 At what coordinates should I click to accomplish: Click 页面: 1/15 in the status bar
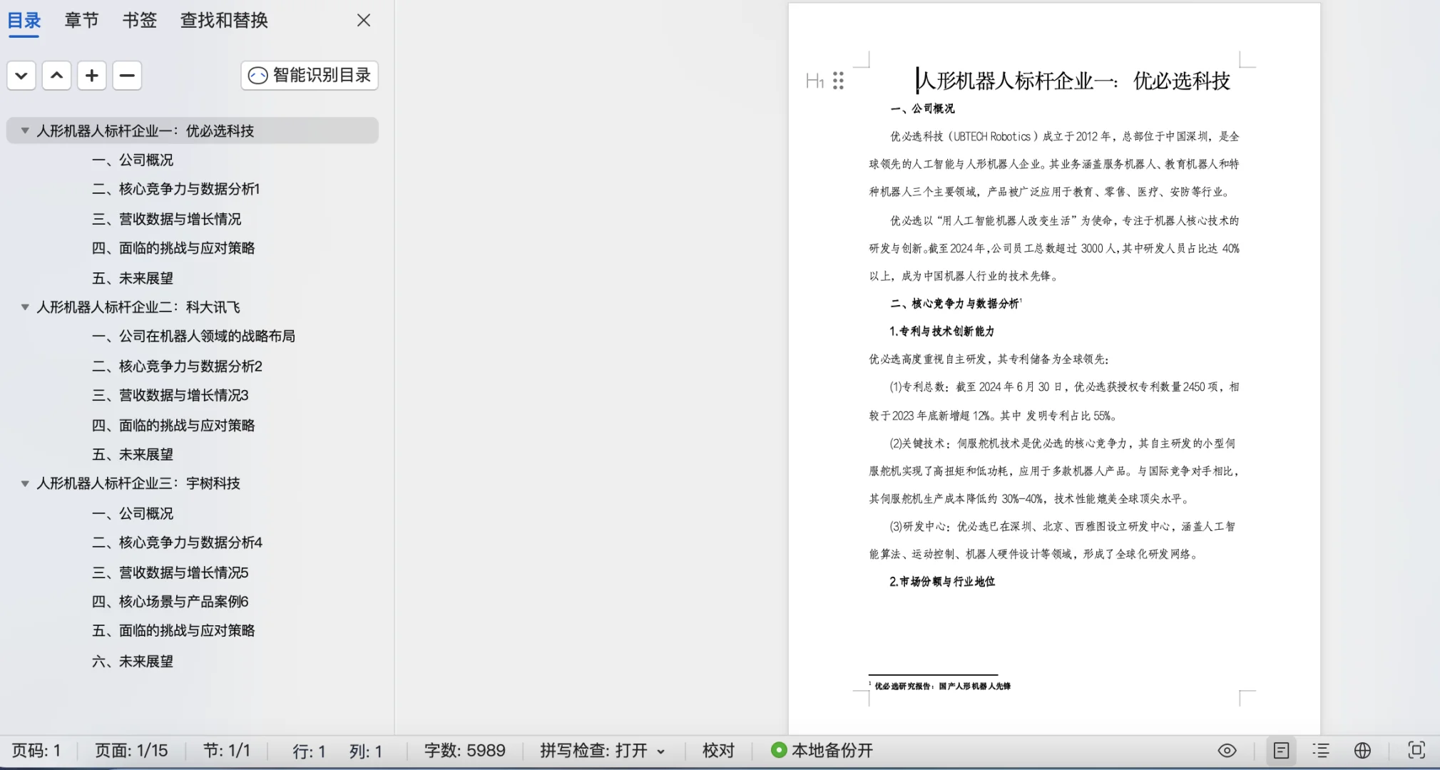[x=131, y=751]
